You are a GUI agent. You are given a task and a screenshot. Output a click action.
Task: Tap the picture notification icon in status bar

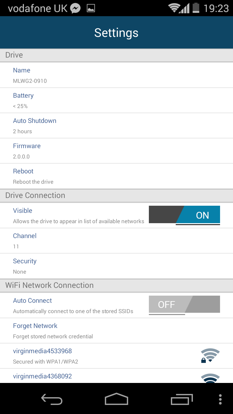[x=91, y=8]
